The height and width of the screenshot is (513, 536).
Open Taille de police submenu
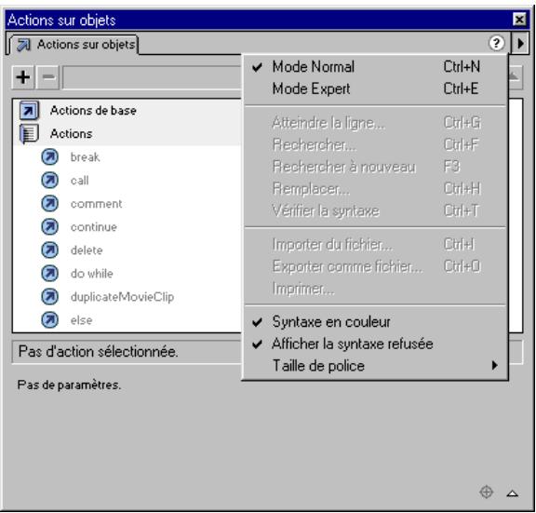pyautogui.click(x=375, y=366)
